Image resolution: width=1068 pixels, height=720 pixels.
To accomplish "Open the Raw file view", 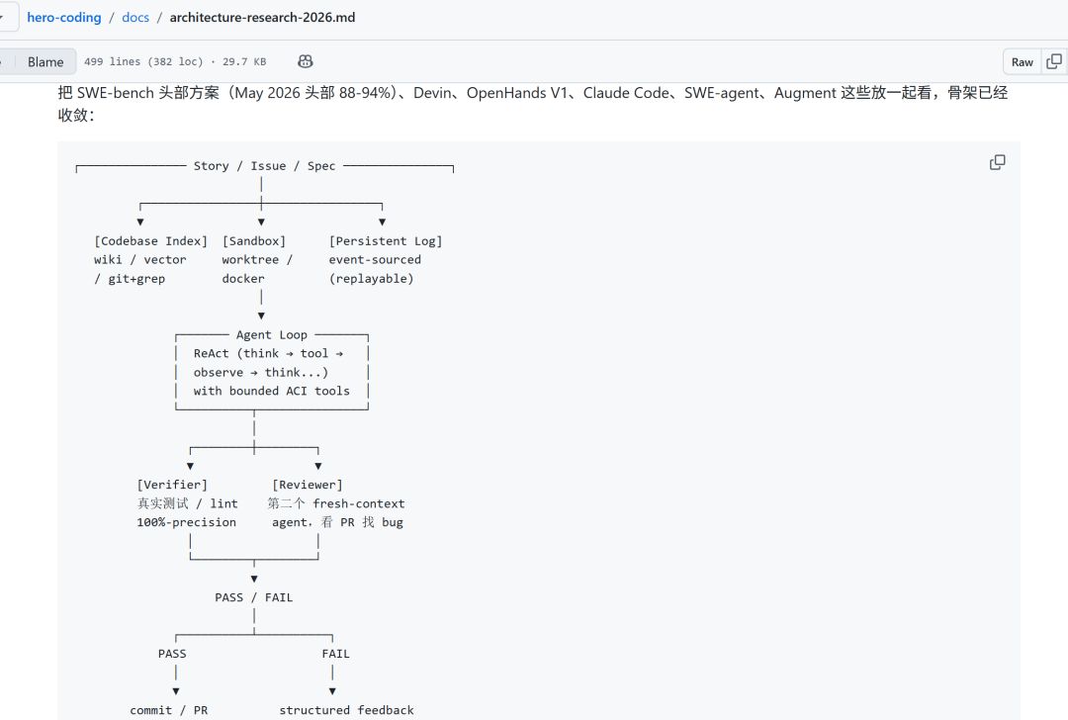I will 1022,62.
